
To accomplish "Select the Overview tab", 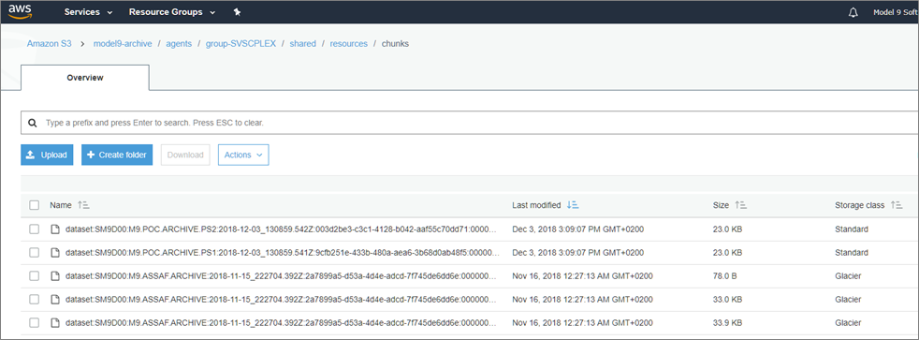I will tap(85, 78).
